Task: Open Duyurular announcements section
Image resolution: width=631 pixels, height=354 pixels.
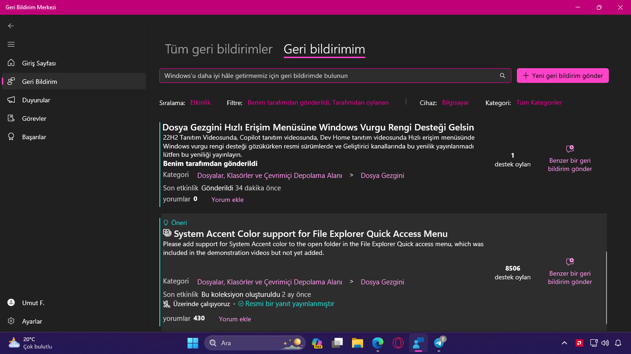Action: coord(74,100)
